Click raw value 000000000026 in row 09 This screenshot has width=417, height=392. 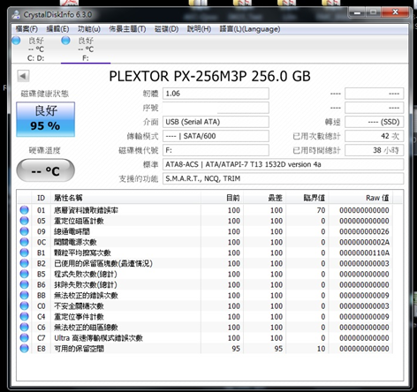coord(364,231)
